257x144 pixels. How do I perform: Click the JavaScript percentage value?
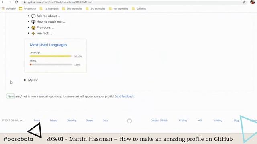tap(78, 56)
